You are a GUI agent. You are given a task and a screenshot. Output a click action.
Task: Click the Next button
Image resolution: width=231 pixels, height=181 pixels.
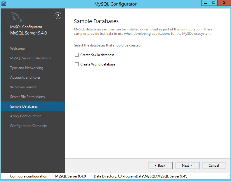point(187,166)
